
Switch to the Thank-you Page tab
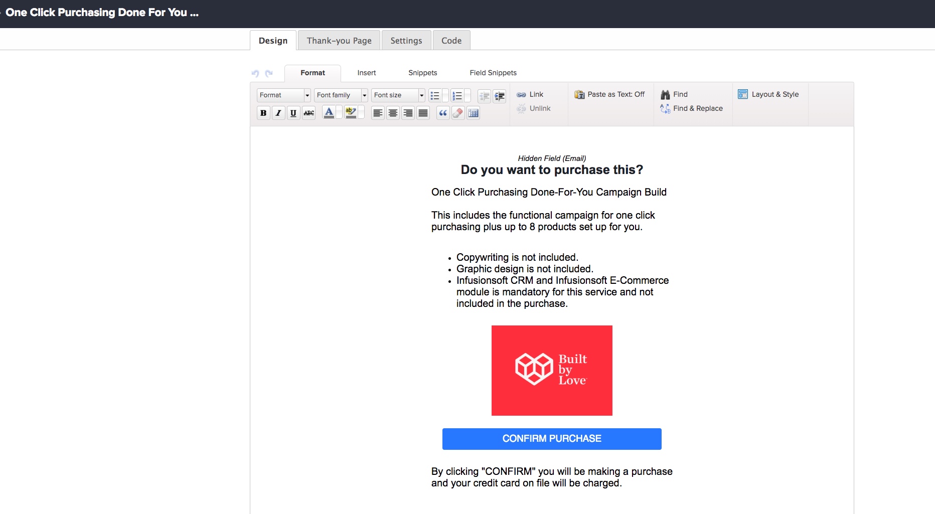[x=339, y=40]
